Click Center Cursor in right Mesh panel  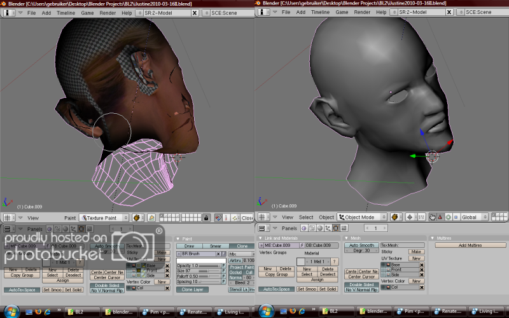(x=361, y=277)
